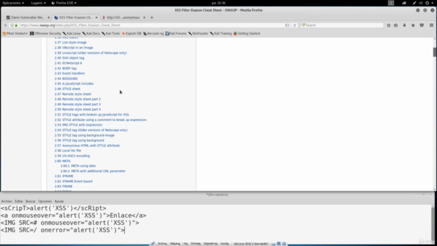The width and height of the screenshot is (437, 246).
Task: Open the Firefox hamburger menu
Action: click(x=432, y=25)
